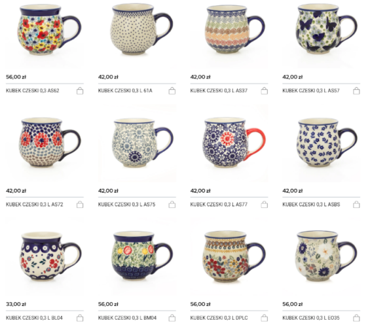The image size is (368, 327).
Task: Open the KUBEK CZESKI 0,3 L DPLC title
Action: (x=219, y=318)
